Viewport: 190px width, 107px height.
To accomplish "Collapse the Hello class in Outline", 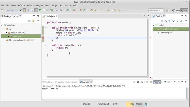I will (x=154, y=25).
